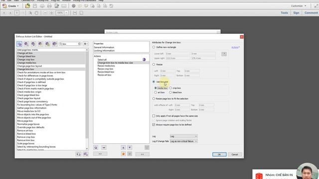Viewport: 319px width, 179px height.
Task: Click the << collapse button
Action: coord(142,154)
